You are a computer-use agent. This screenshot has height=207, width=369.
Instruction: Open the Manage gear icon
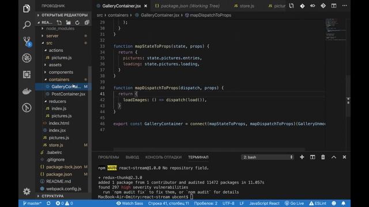[27, 191]
